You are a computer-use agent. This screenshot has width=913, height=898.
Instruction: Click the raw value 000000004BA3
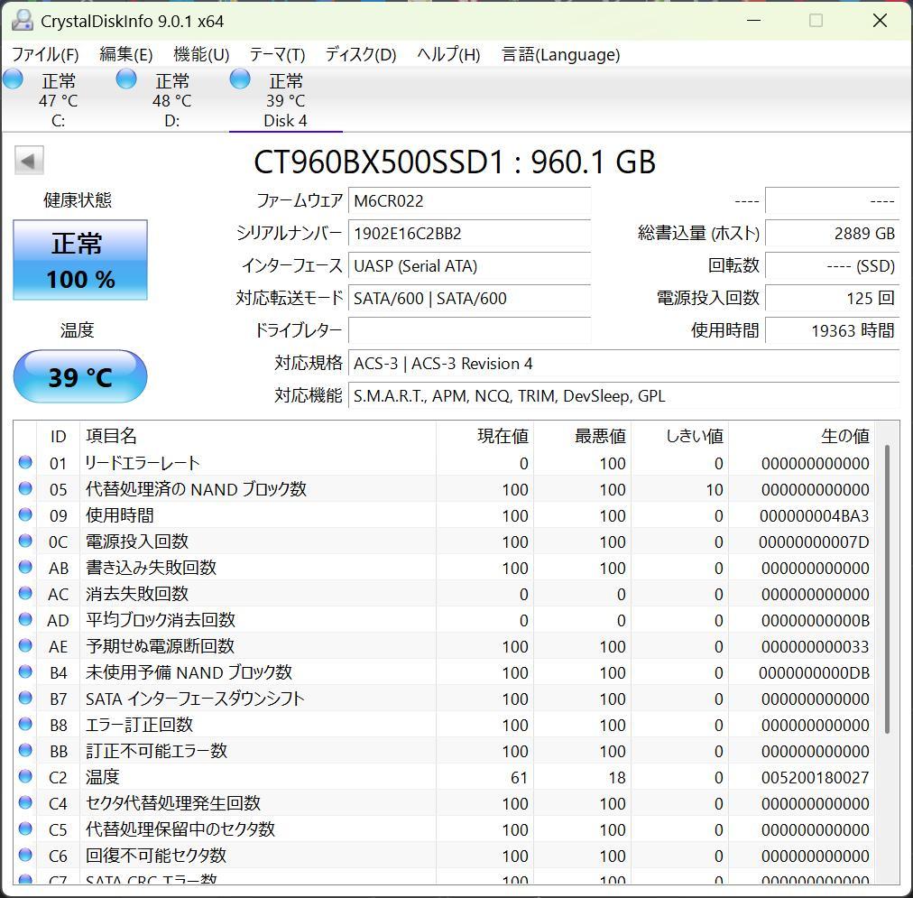tap(814, 516)
